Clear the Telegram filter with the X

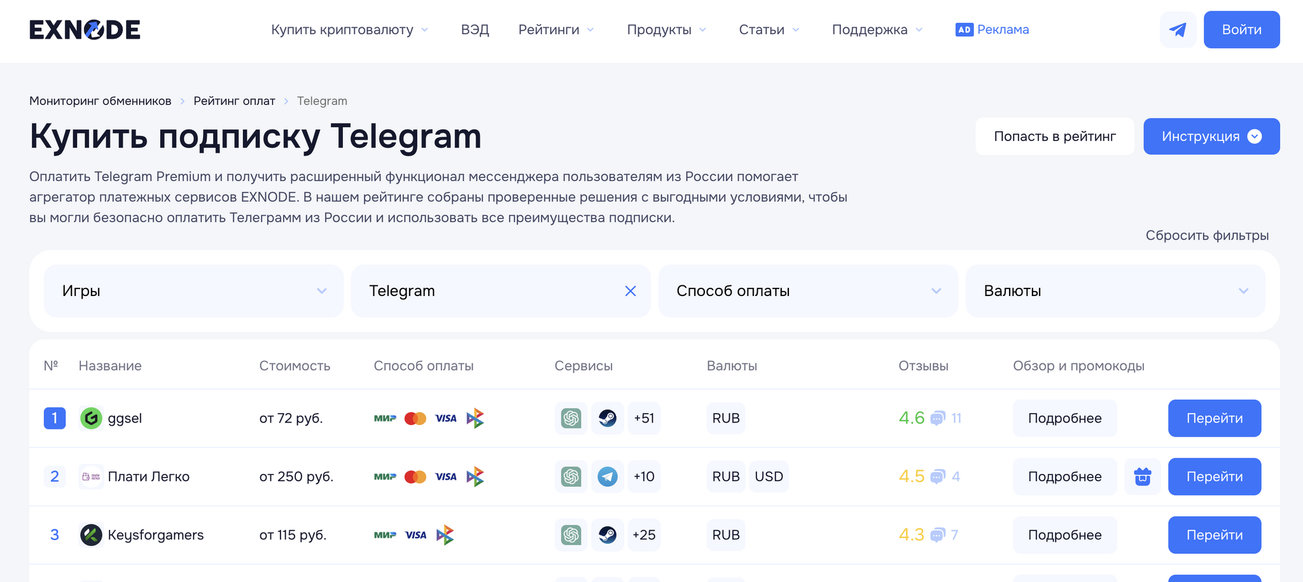tap(631, 291)
